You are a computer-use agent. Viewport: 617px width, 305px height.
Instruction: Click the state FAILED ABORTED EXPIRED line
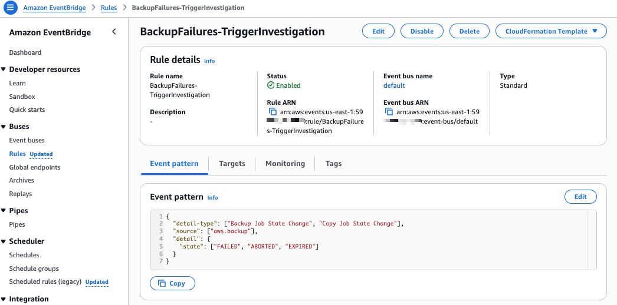tap(249, 247)
